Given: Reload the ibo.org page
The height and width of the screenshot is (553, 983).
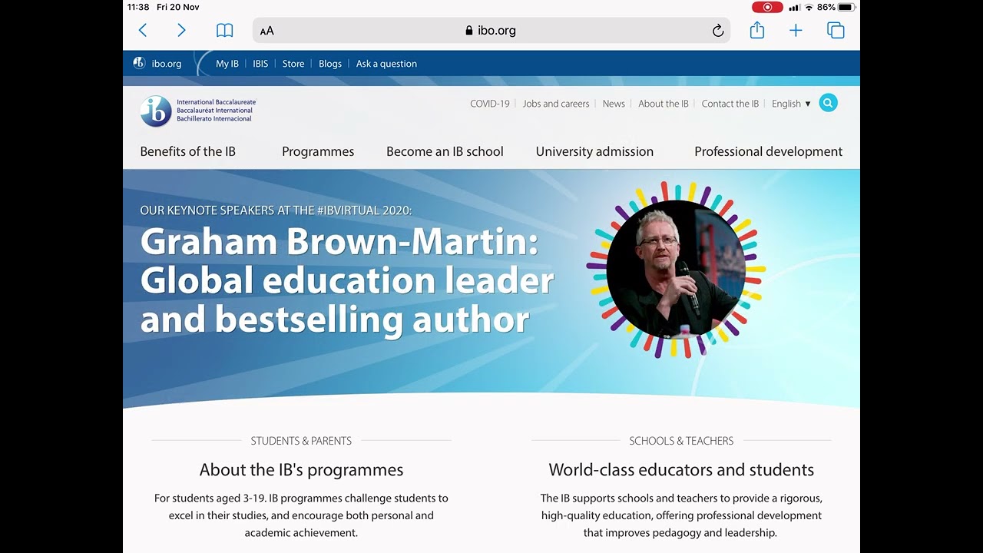Looking at the screenshot, I should tap(718, 31).
